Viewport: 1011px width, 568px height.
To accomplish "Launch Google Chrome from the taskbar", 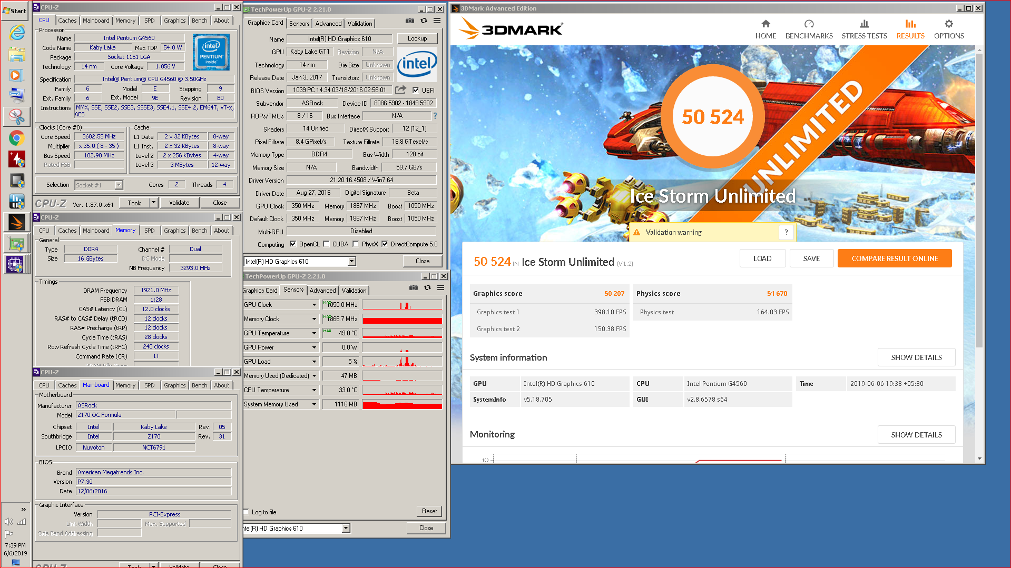I will click(x=16, y=138).
